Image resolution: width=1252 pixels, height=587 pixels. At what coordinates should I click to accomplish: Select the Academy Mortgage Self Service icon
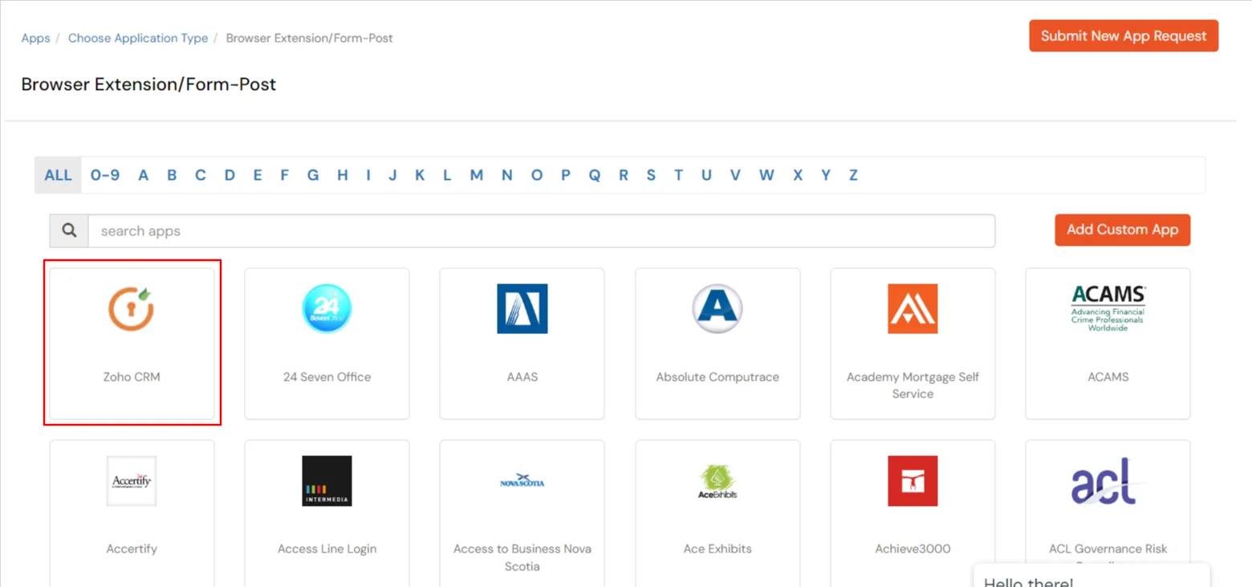912,308
